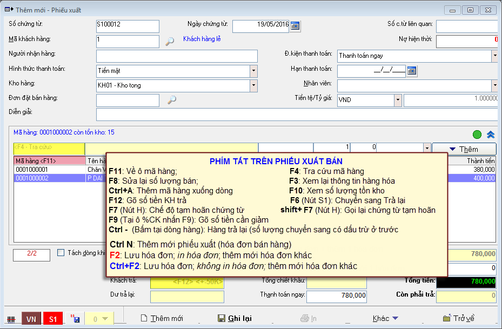Screen dimensions: 502x329
Task: Select the 0001000001 item row
Action: (49, 169)
